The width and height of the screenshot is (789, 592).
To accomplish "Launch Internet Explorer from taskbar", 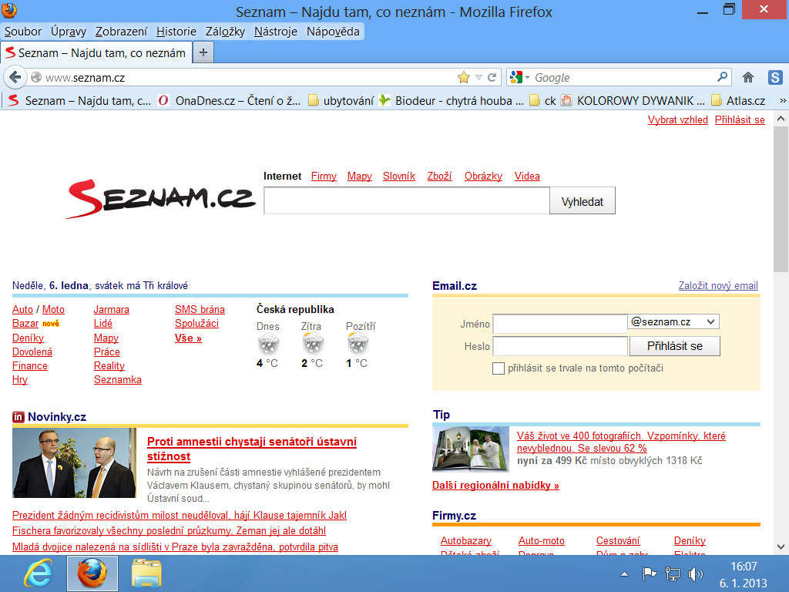I will pos(39,573).
